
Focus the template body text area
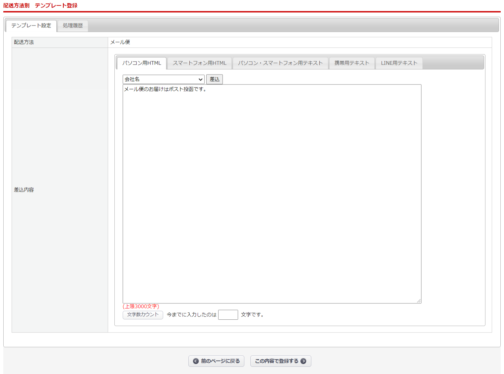(272, 194)
